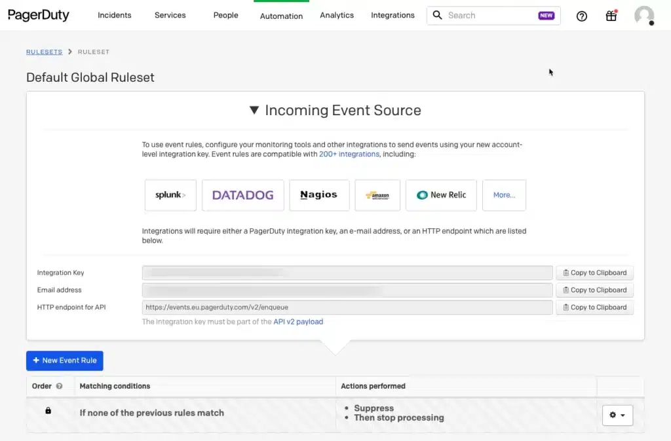
Task: Click the 'Actions performed' column header
Action: pos(373,386)
